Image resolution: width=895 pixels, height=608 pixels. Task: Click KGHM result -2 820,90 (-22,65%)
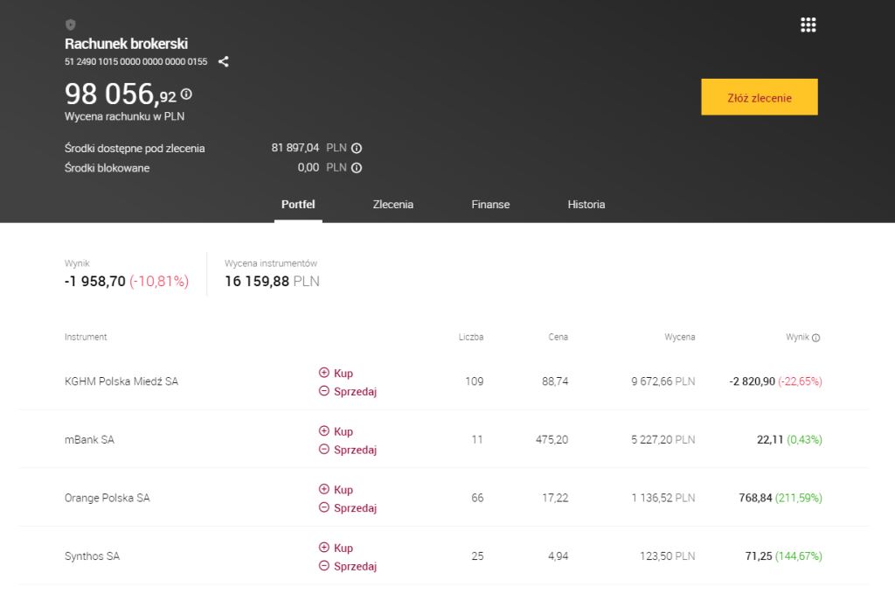pos(776,381)
